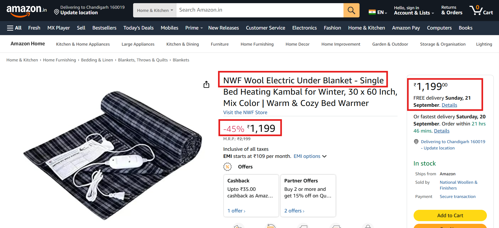
Task: Click the electric blanket product image
Action: 113,156
